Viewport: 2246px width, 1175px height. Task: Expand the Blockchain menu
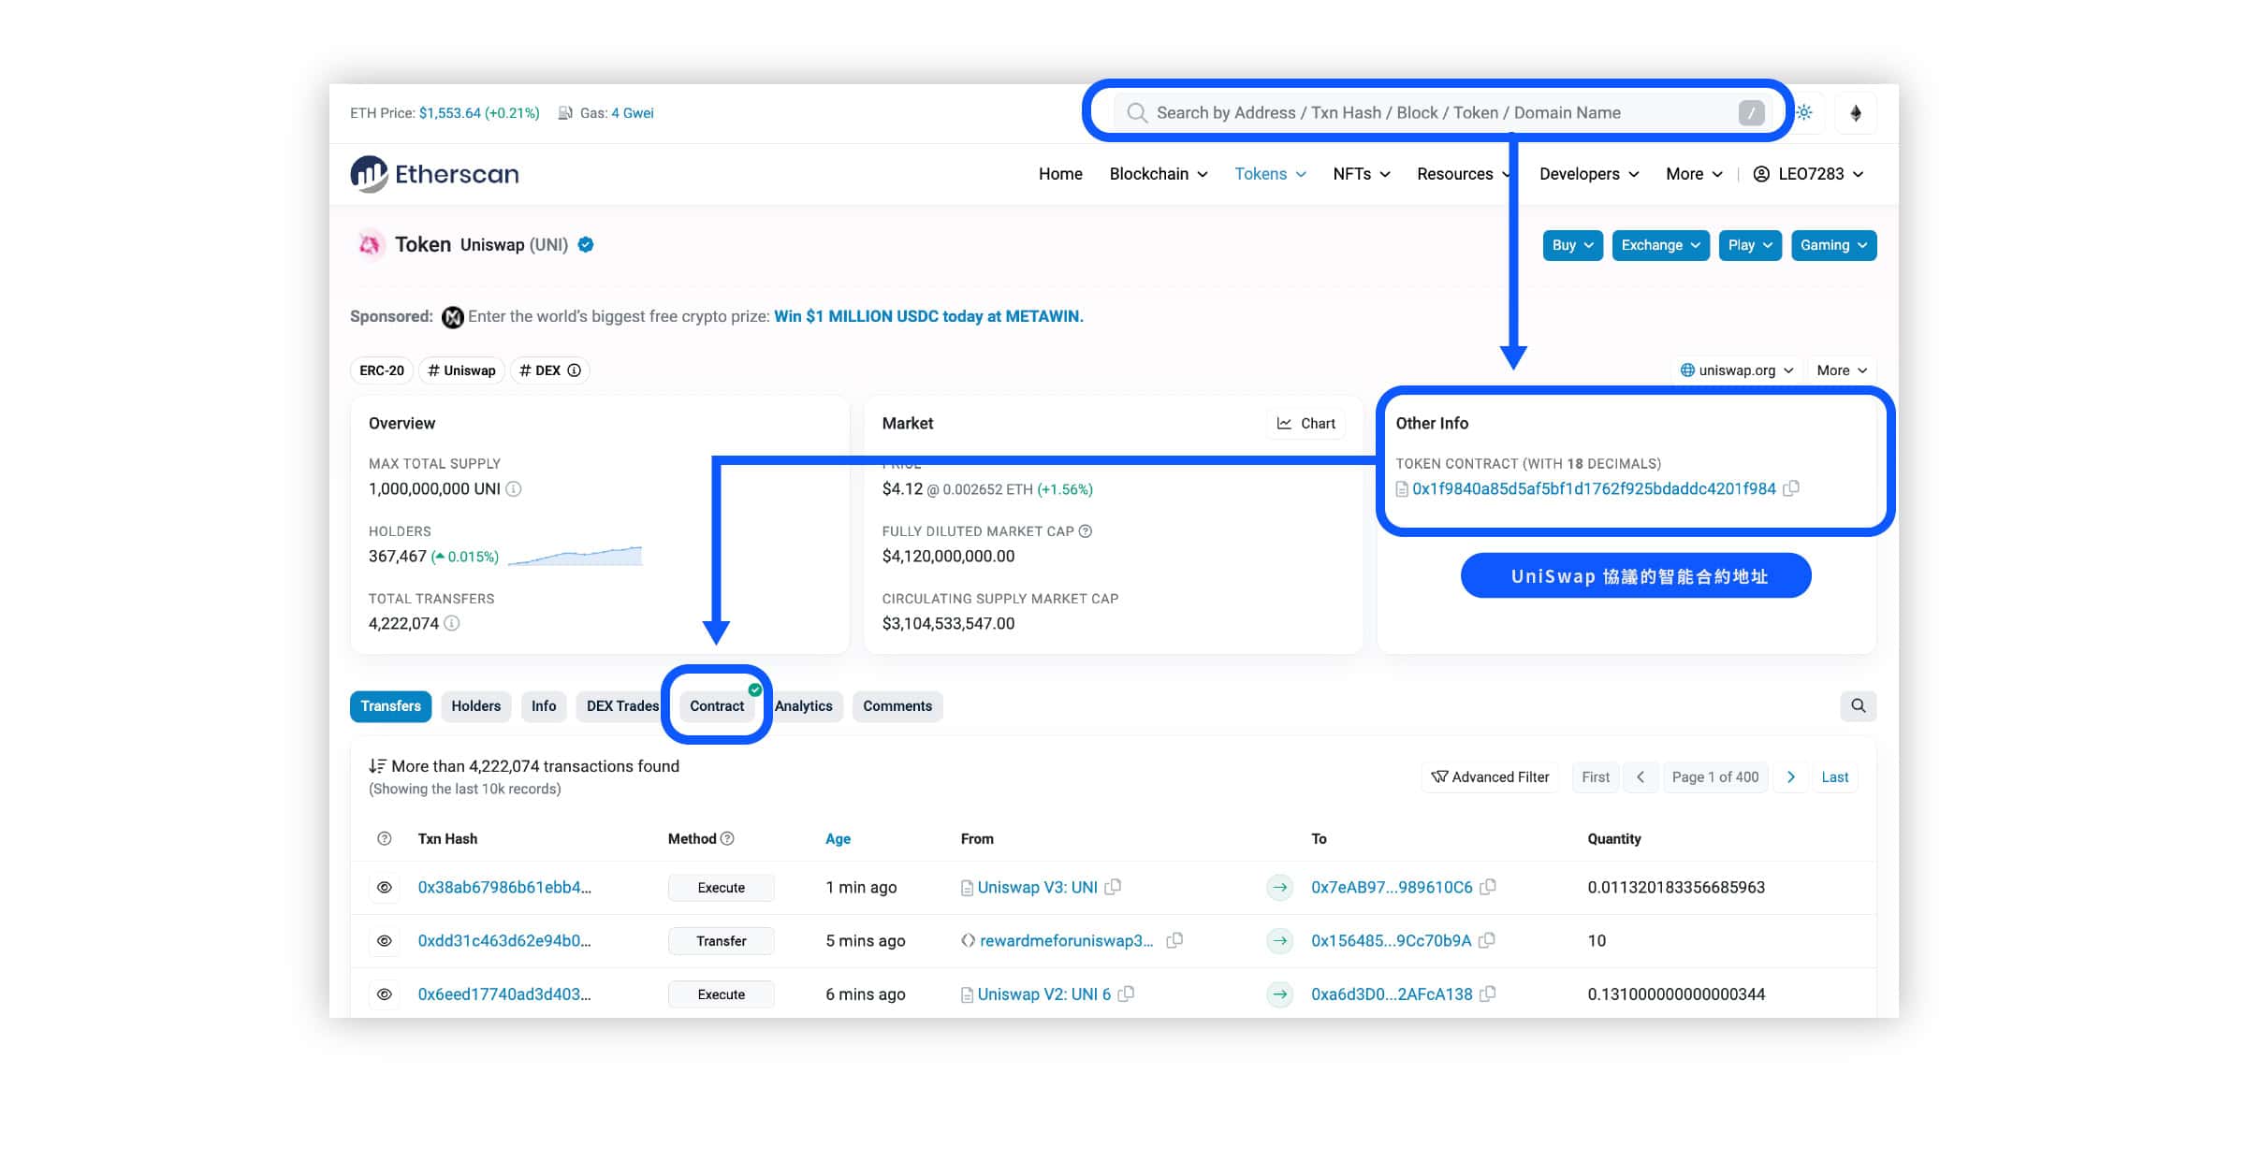pyautogui.click(x=1159, y=174)
